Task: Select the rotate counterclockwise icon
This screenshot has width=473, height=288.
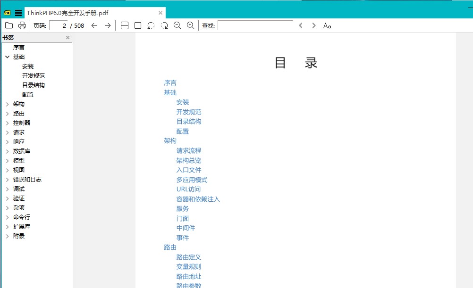Action: coord(151,25)
